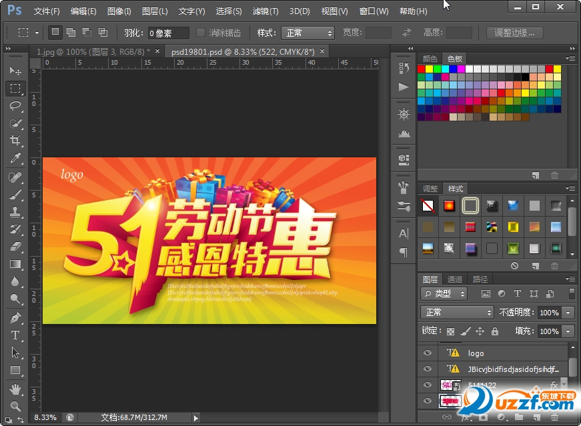581x426 pixels.
Task: Enable the 消除锯齿 anti-alias checkbox
Action: coord(201,33)
